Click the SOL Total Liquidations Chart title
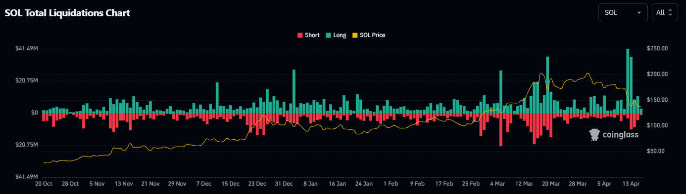This screenshot has height=194, width=686. click(67, 13)
